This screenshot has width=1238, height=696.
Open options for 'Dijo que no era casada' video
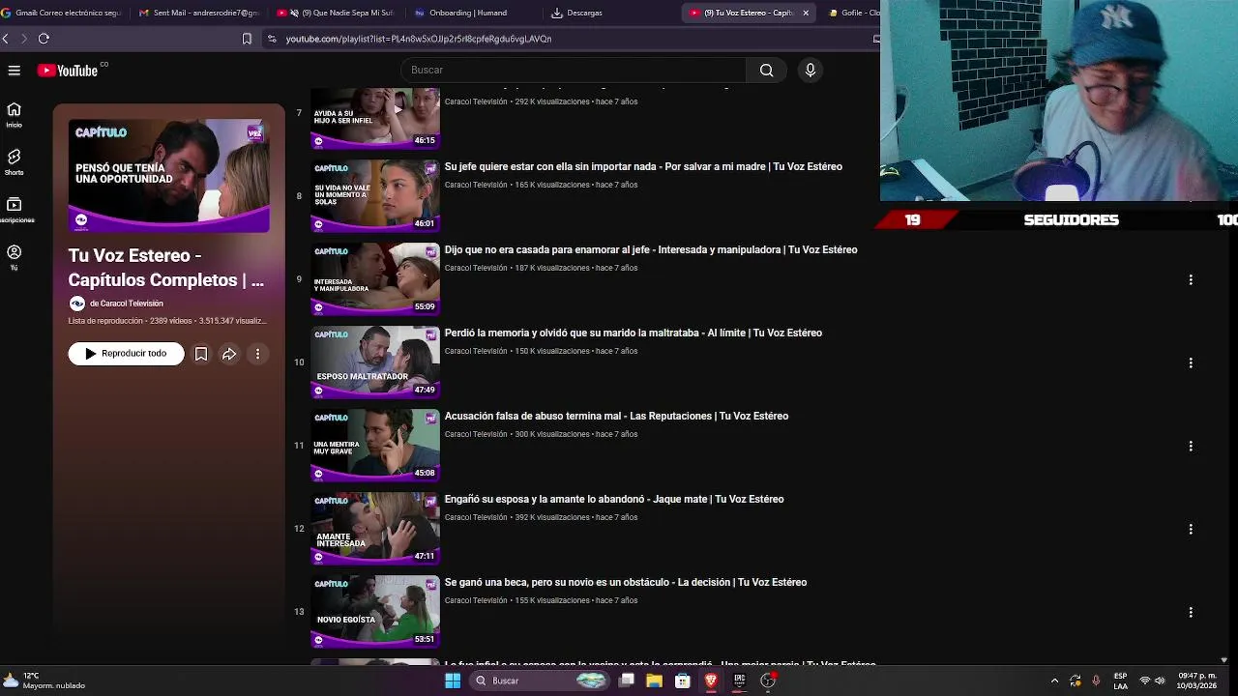[1191, 279]
